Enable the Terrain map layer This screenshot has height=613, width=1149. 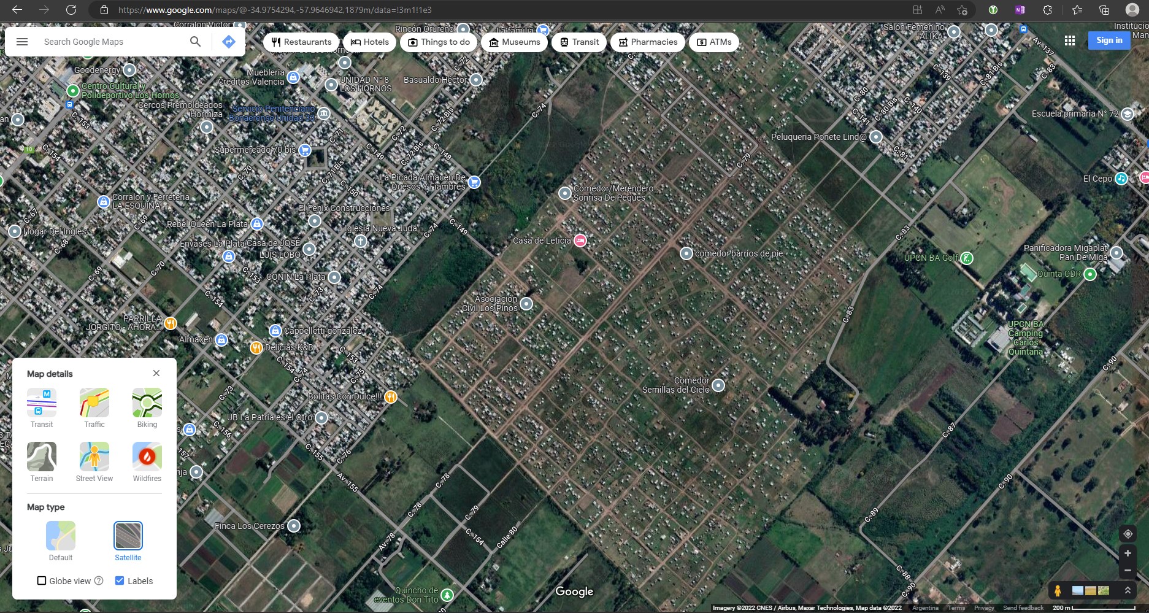42,461
